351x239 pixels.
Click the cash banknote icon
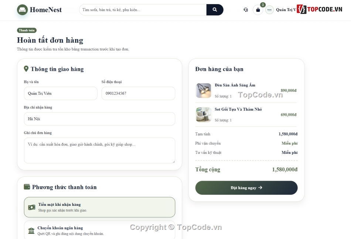(x=31, y=207)
